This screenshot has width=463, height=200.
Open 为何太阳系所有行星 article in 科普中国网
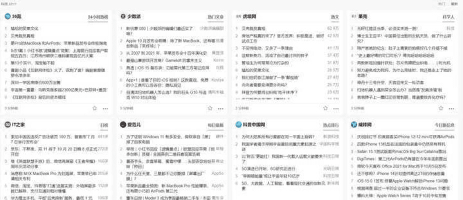point(278,137)
